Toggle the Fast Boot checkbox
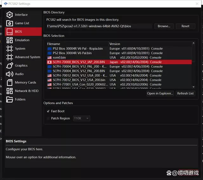The width and height of the screenshot is (203, 180). pyautogui.click(x=48, y=111)
